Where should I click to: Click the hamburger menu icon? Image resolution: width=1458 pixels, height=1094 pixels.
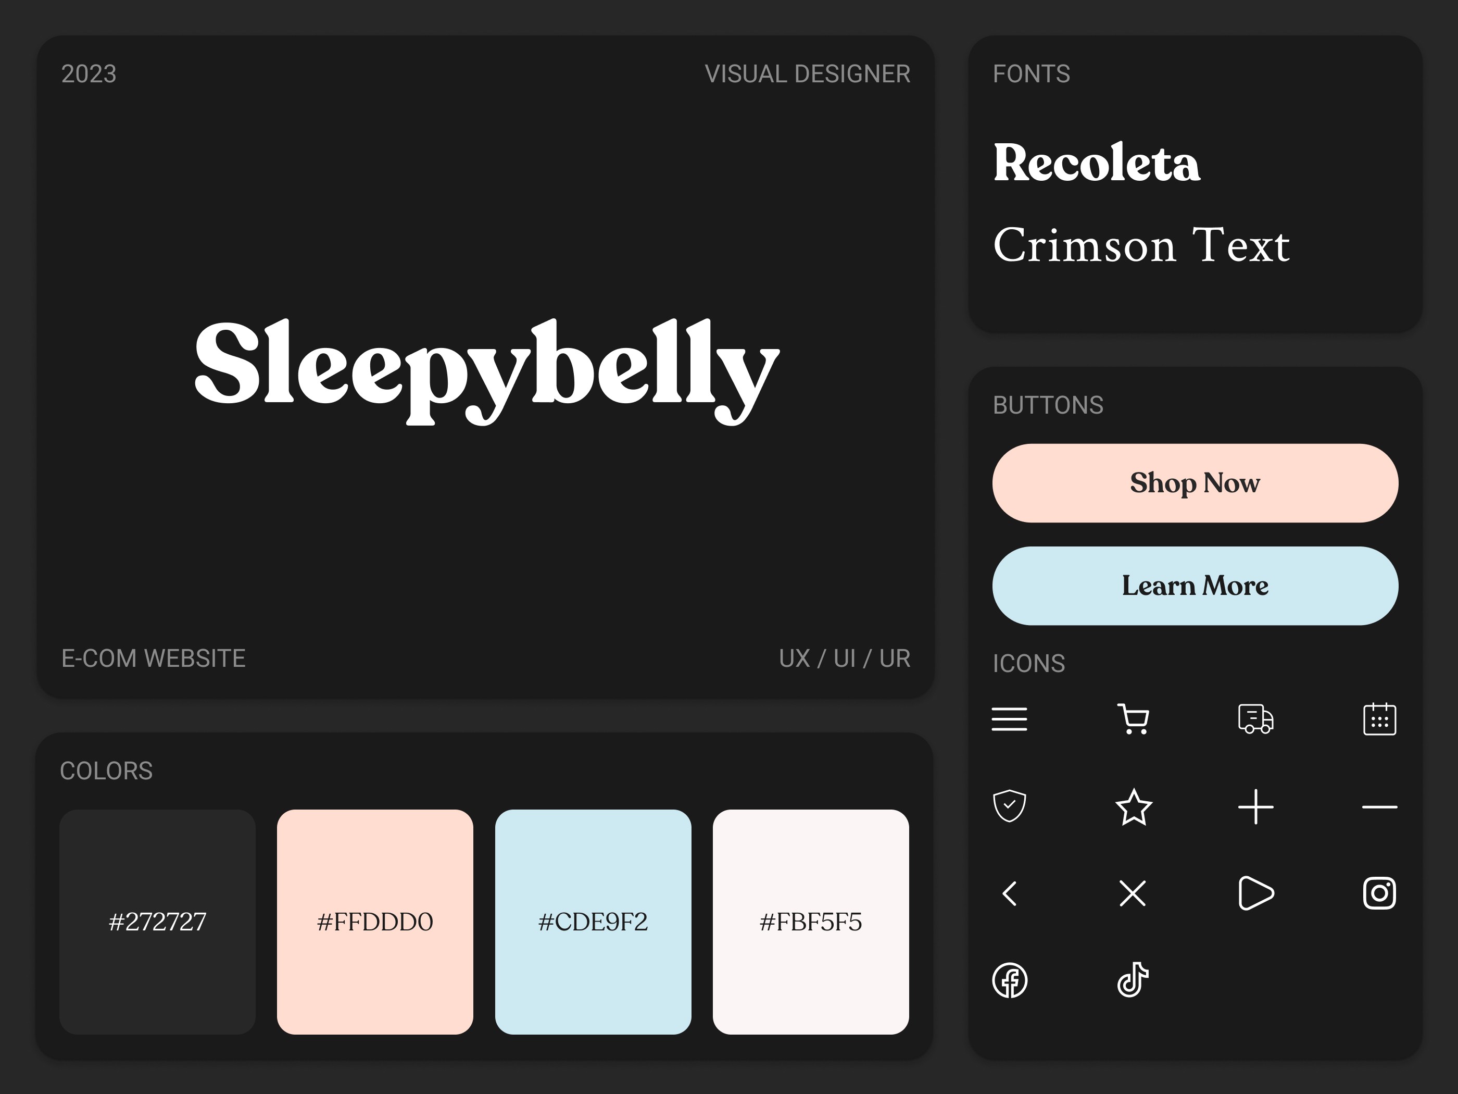point(1009,719)
